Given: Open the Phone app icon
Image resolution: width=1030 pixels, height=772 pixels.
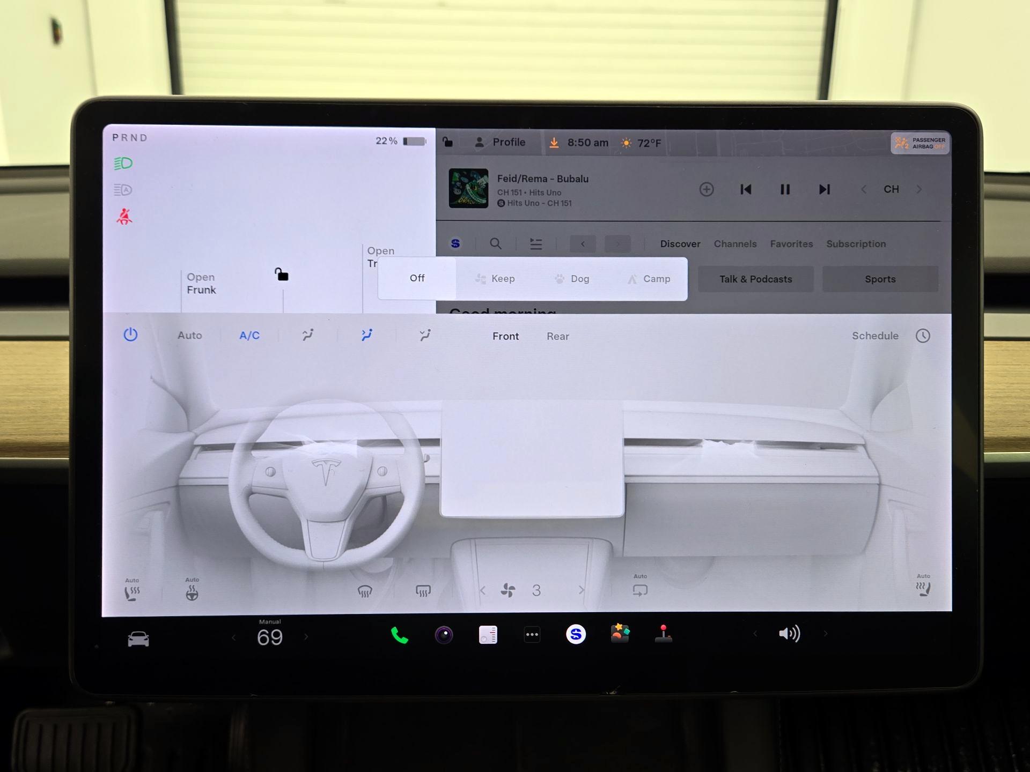Looking at the screenshot, I should [x=399, y=635].
